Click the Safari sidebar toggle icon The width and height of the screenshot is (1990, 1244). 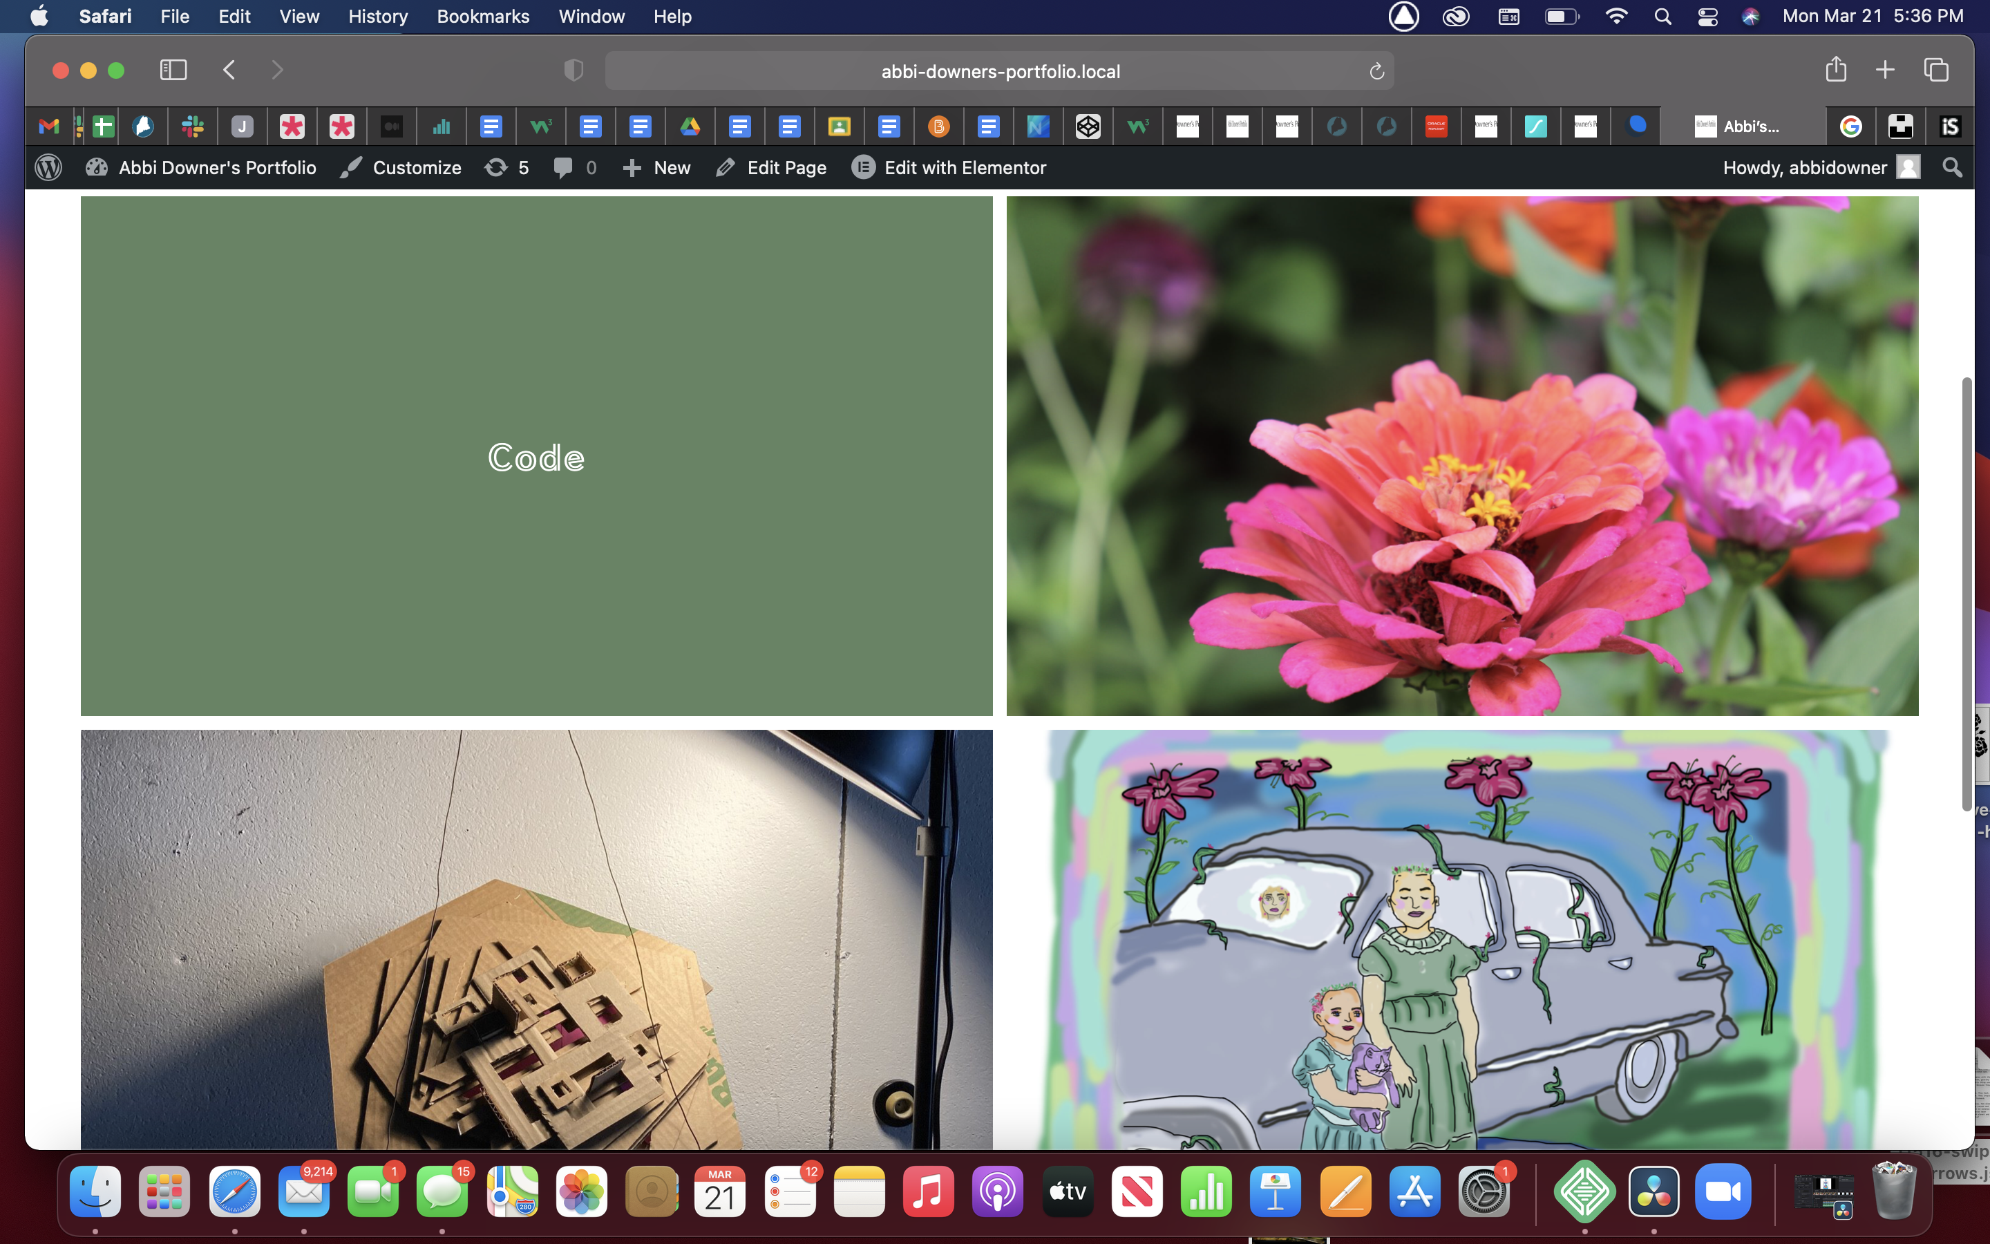point(173,70)
